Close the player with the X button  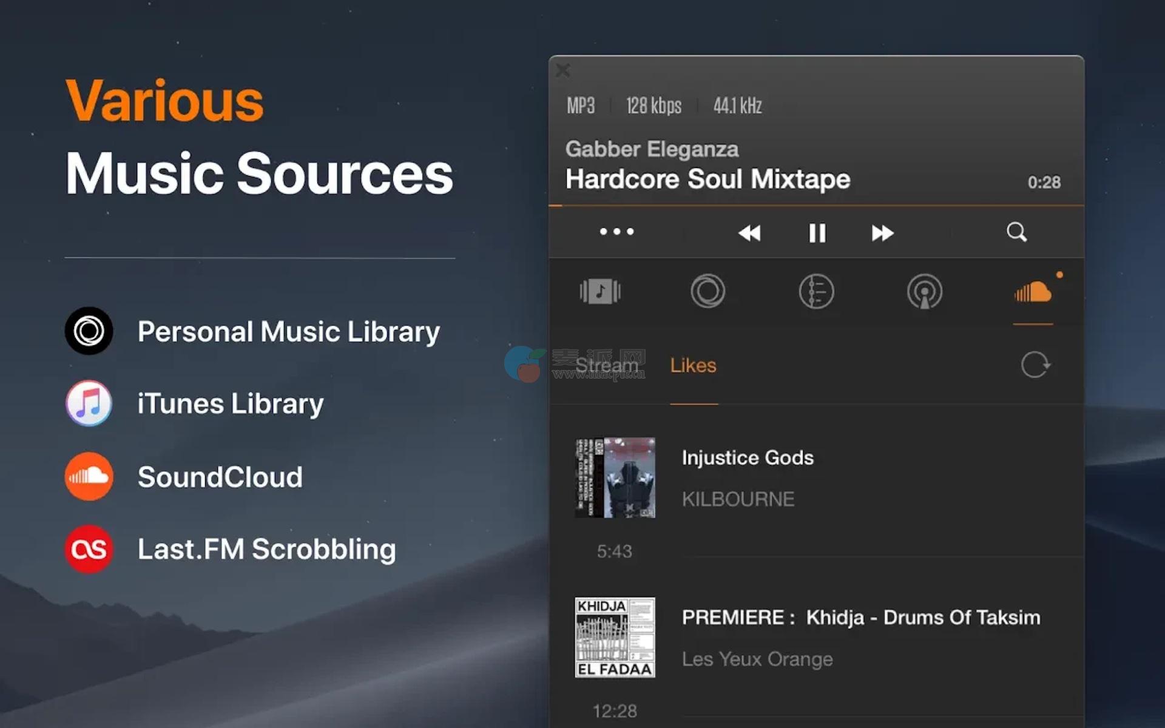563,70
